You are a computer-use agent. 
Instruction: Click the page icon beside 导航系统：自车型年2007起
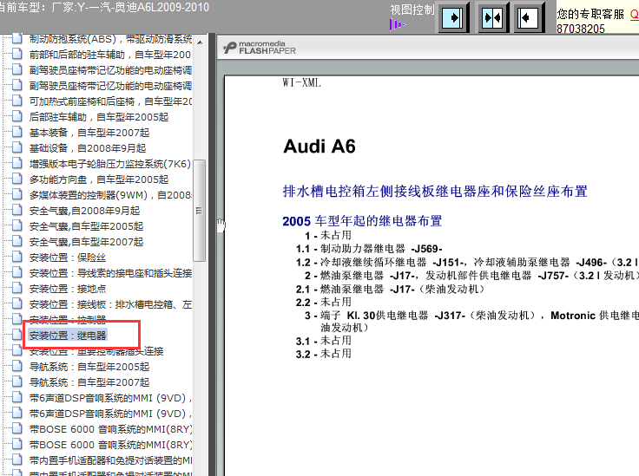pyautogui.click(x=16, y=381)
